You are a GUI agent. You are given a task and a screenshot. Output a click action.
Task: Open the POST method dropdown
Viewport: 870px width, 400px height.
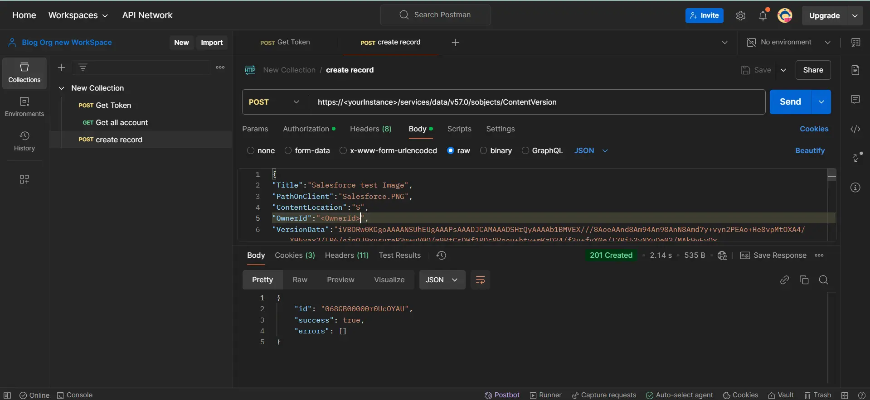click(x=274, y=102)
